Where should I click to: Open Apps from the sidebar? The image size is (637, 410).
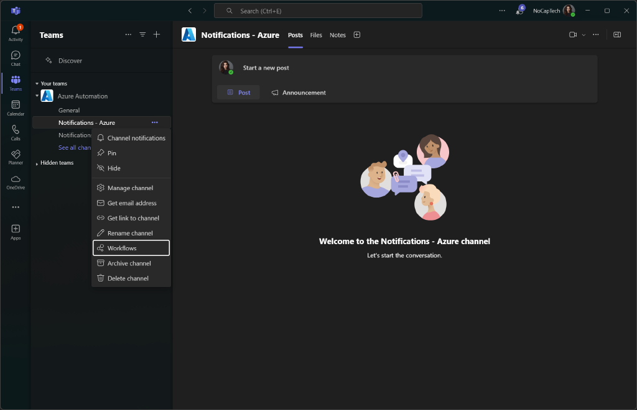coord(15,230)
